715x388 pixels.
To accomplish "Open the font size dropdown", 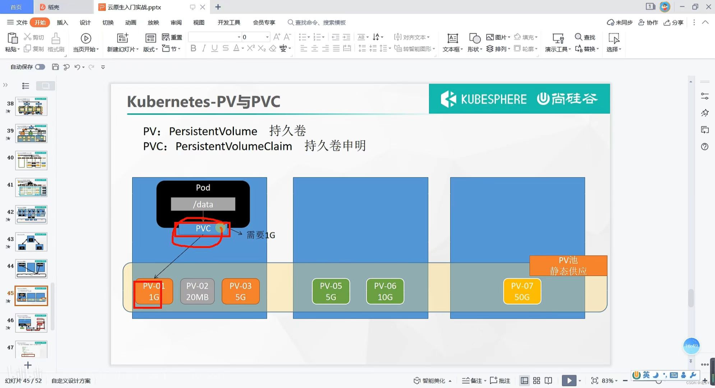I will pos(267,37).
